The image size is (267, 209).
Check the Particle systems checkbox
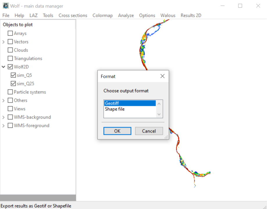click(10, 92)
